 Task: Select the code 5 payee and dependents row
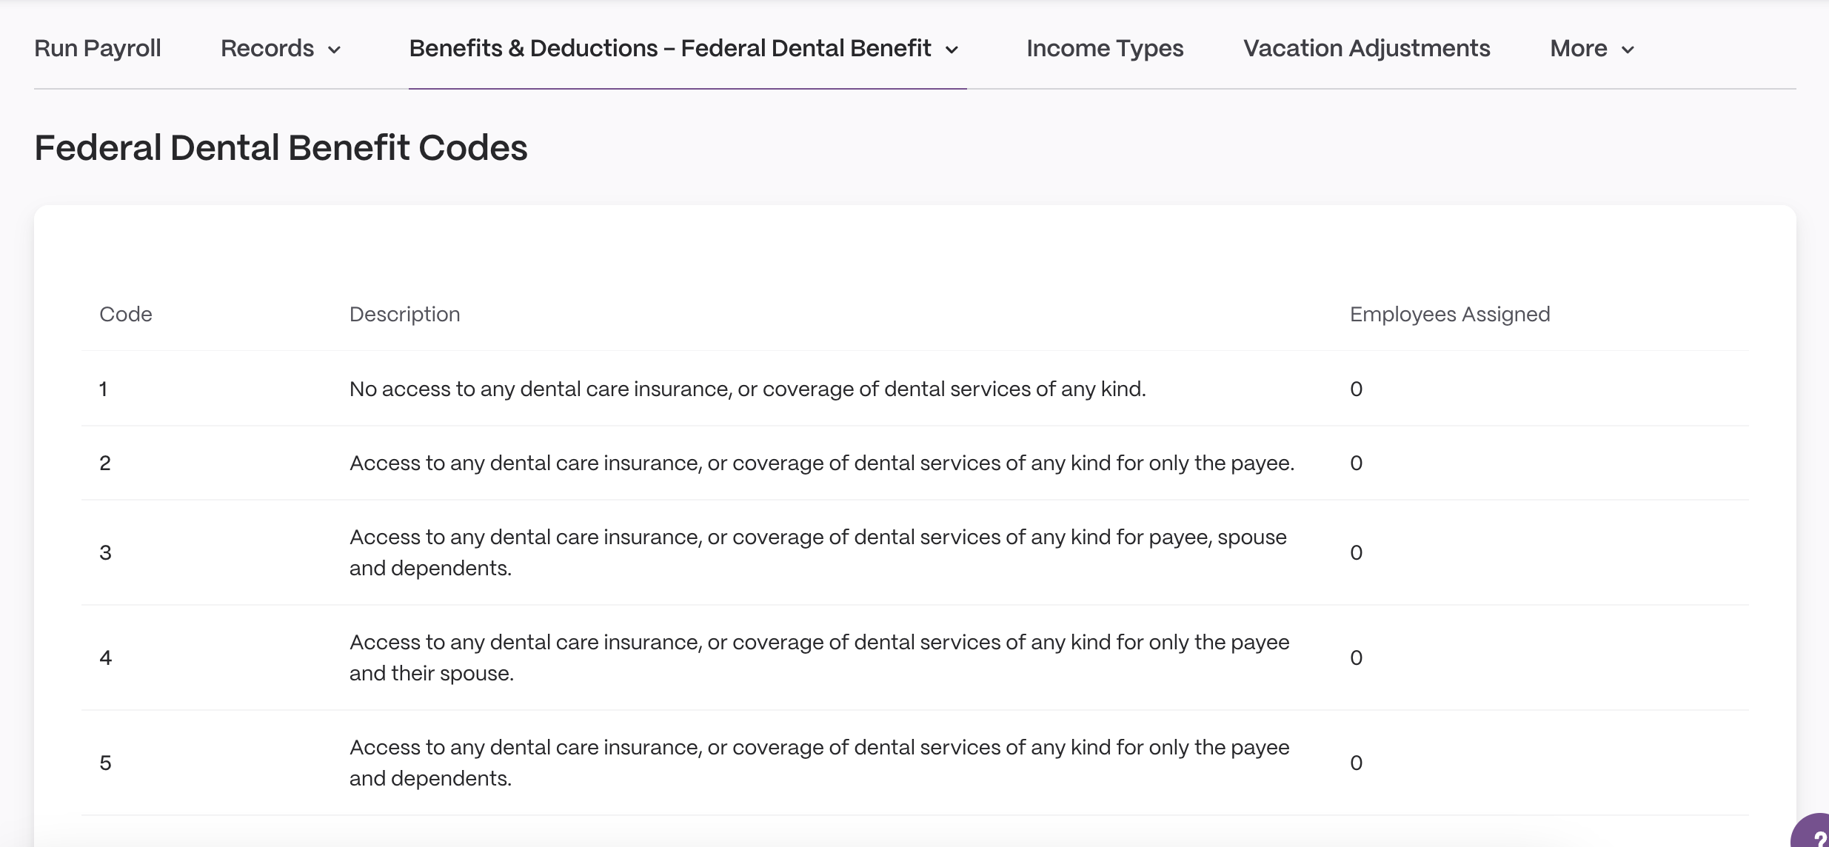915,763
